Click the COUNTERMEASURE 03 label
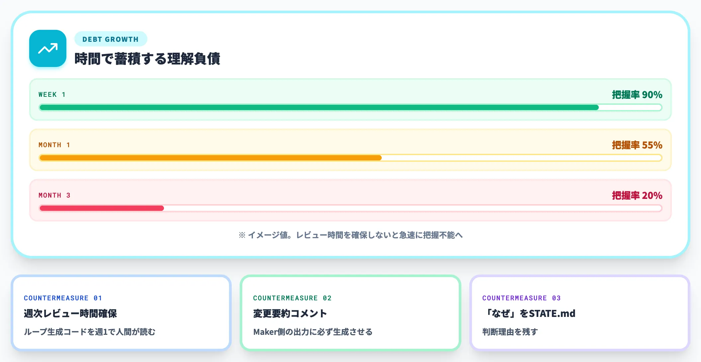 521,298
